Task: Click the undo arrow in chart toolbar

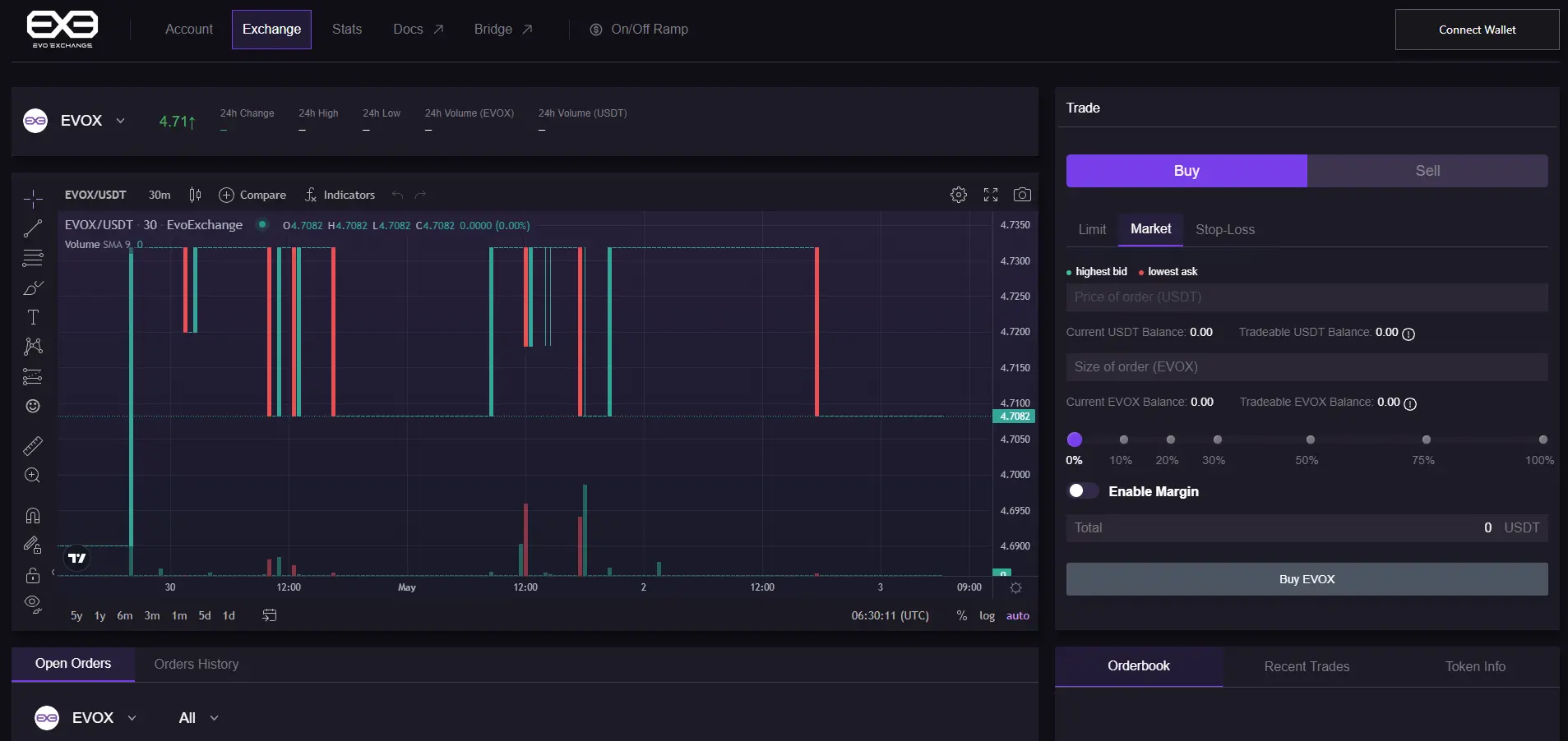Action: click(398, 195)
